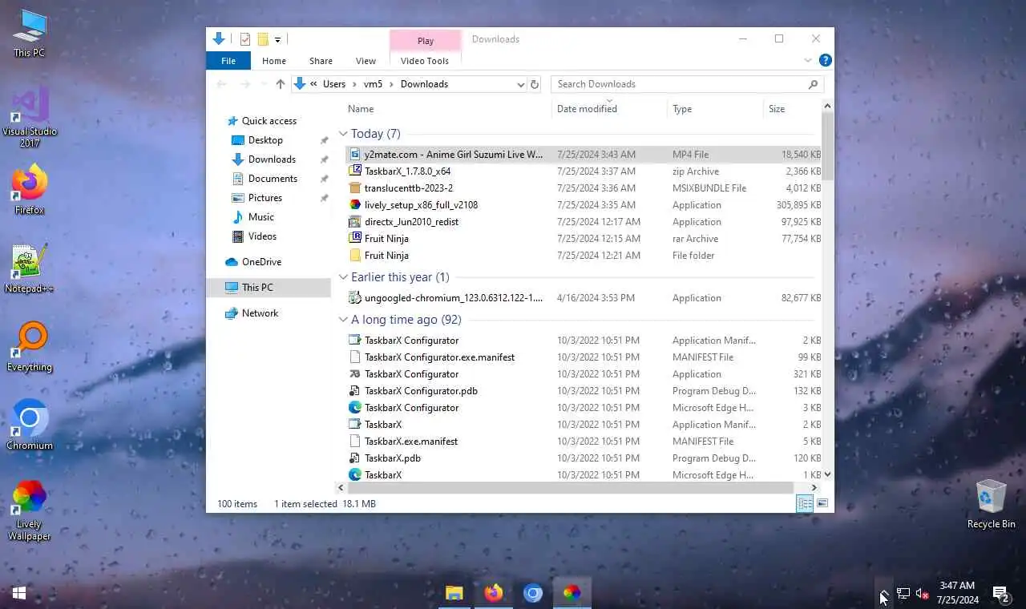The width and height of the screenshot is (1026, 609).
Task: Open Everything search desktop shortcut
Action: point(30,347)
